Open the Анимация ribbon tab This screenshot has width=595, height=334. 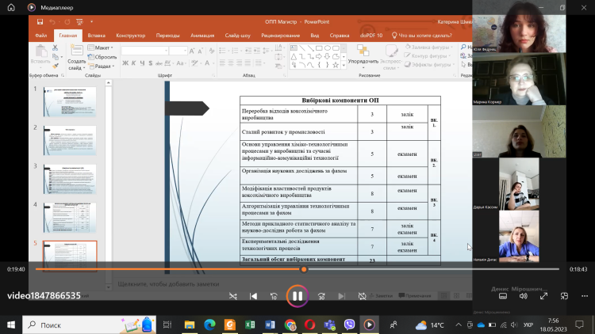(x=202, y=36)
